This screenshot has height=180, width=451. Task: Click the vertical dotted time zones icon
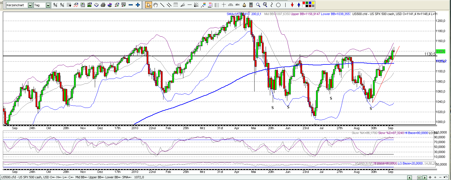point(217,5)
